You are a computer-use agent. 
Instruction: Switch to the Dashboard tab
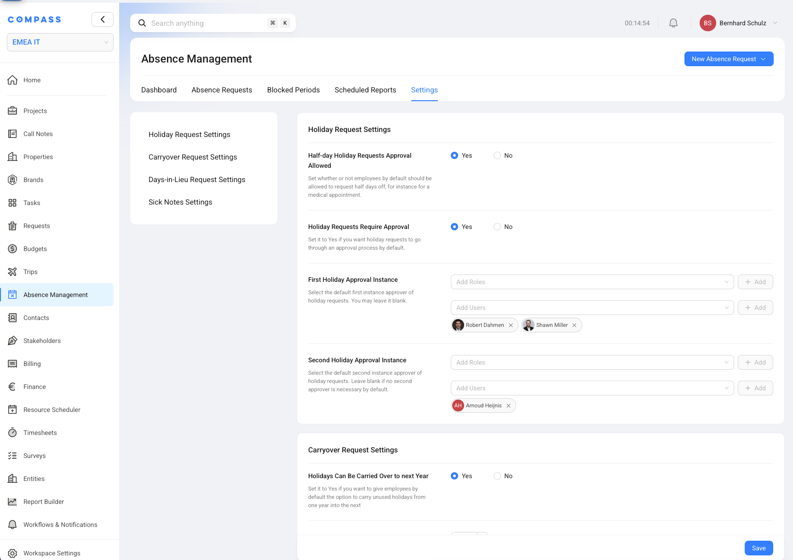point(159,90)
